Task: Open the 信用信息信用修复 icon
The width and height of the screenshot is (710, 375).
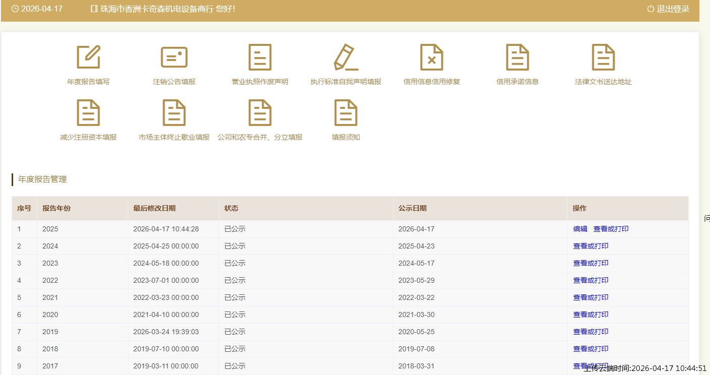Action: click(432, 57)
